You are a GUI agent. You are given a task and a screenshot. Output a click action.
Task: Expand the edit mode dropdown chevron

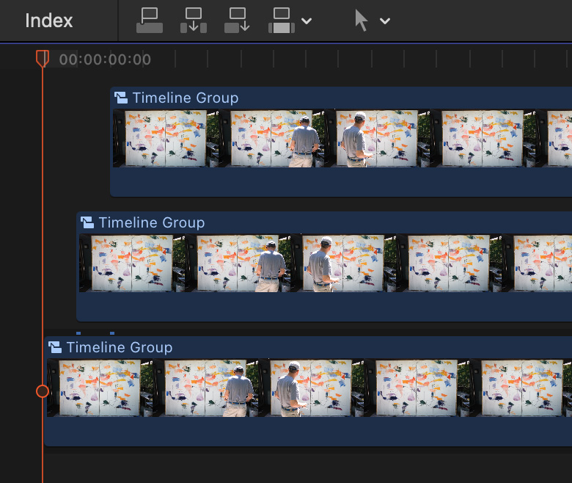click(307, 21)
